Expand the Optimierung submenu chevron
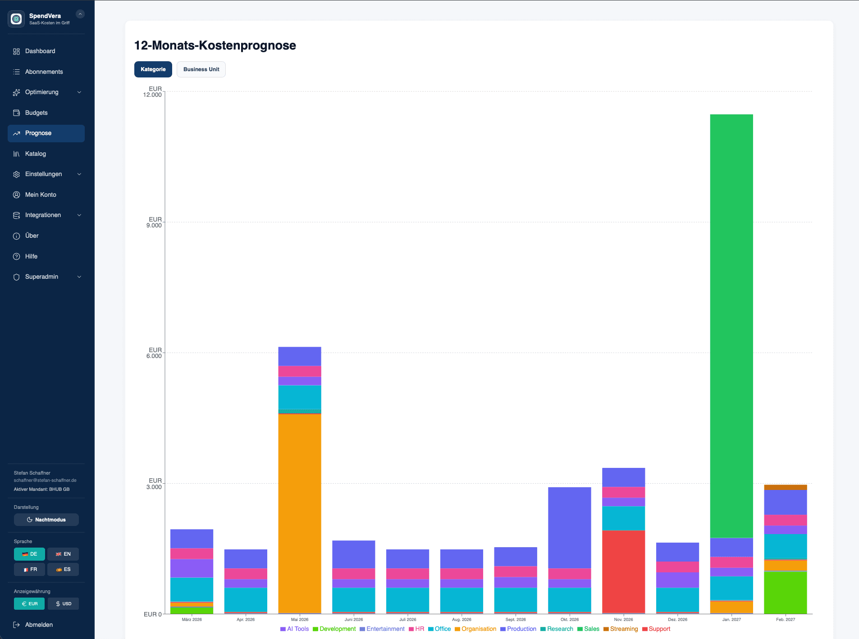The height and width of the screenshot is (639, 859). (79, 92)
